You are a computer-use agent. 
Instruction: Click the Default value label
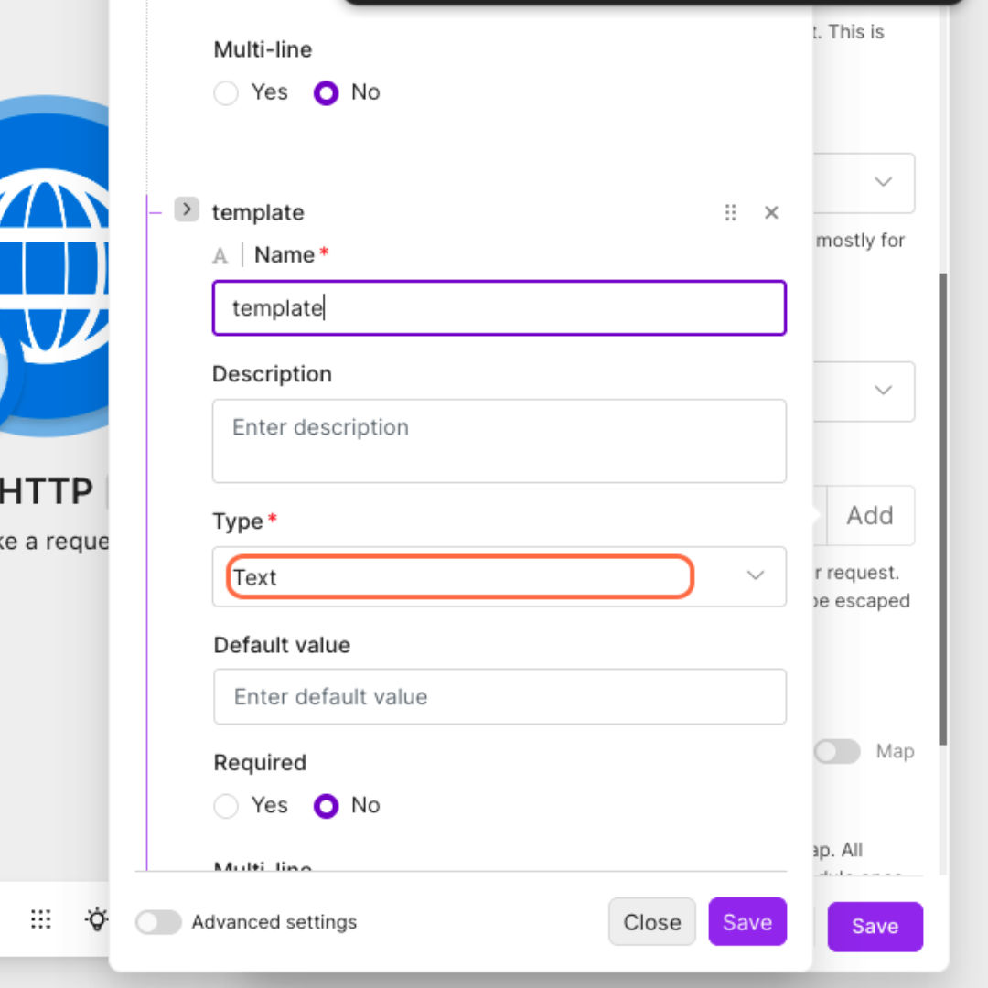pos(282,645)
